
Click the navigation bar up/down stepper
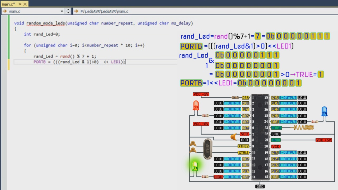[x=68, y=11]
